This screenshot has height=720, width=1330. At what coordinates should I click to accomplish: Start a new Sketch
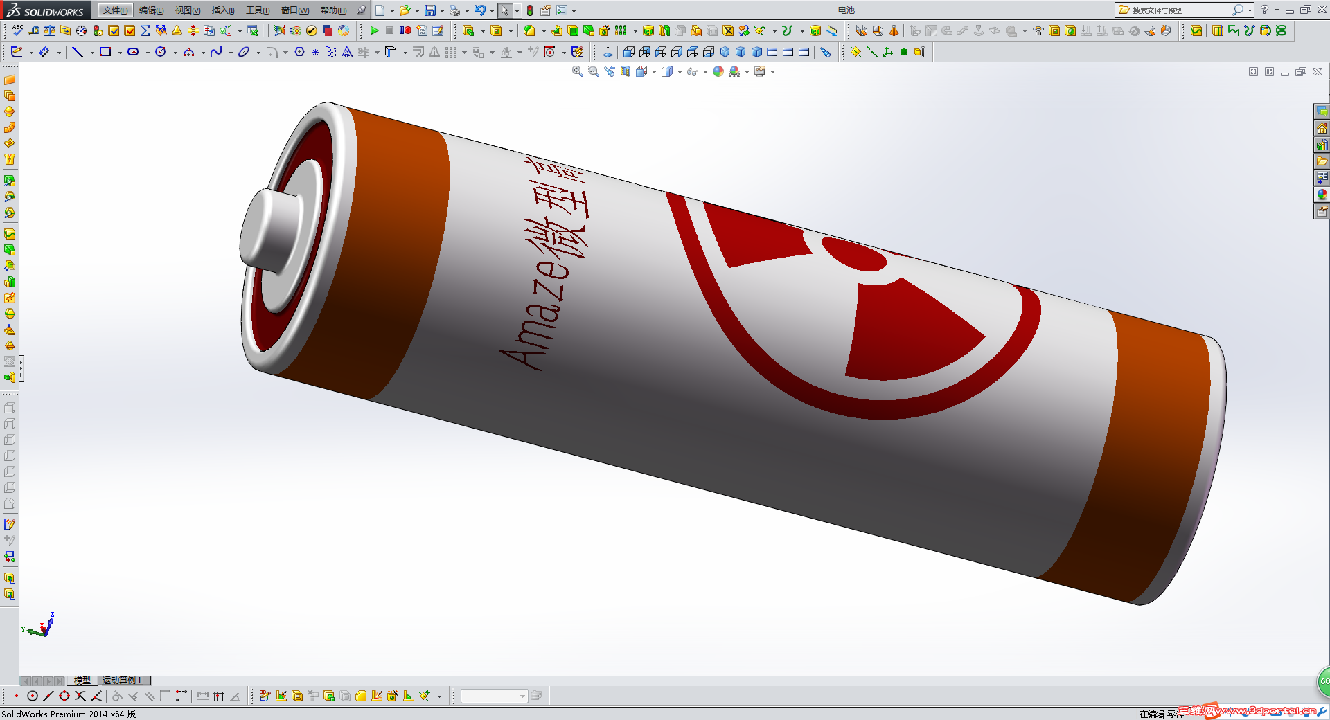[17, 52]
